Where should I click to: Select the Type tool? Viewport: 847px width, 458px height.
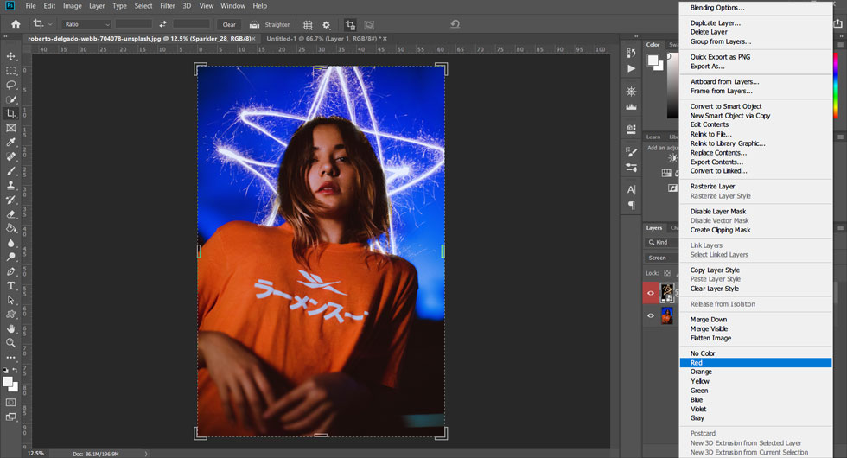point(11,285)
